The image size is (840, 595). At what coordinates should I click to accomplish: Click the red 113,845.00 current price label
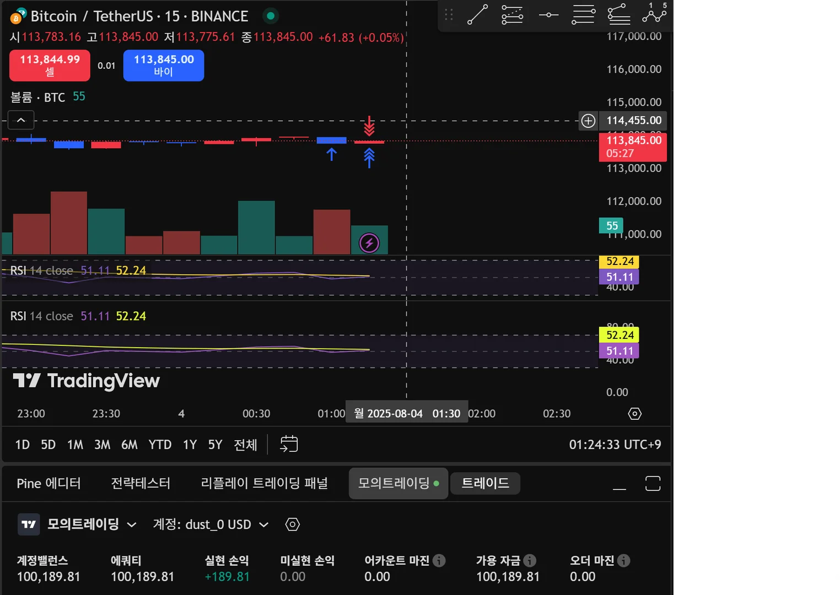tap(633, 147)
